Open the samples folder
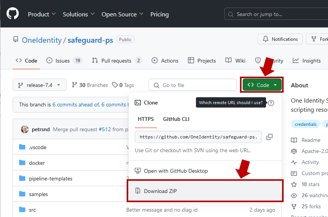 tap(38, 194)
